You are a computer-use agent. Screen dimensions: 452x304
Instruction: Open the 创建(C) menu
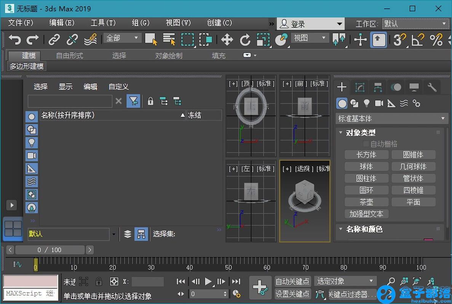220,23
